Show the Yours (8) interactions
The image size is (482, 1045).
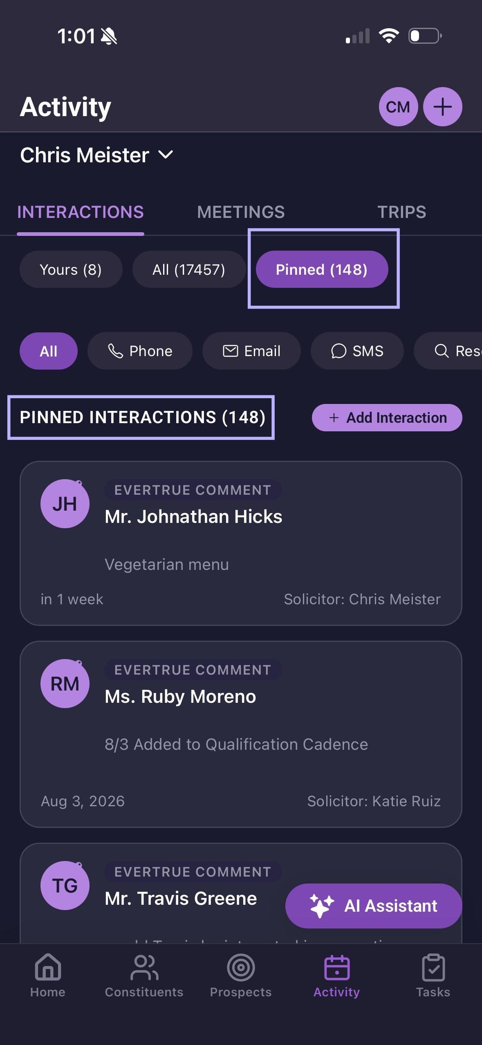(71, 269)
